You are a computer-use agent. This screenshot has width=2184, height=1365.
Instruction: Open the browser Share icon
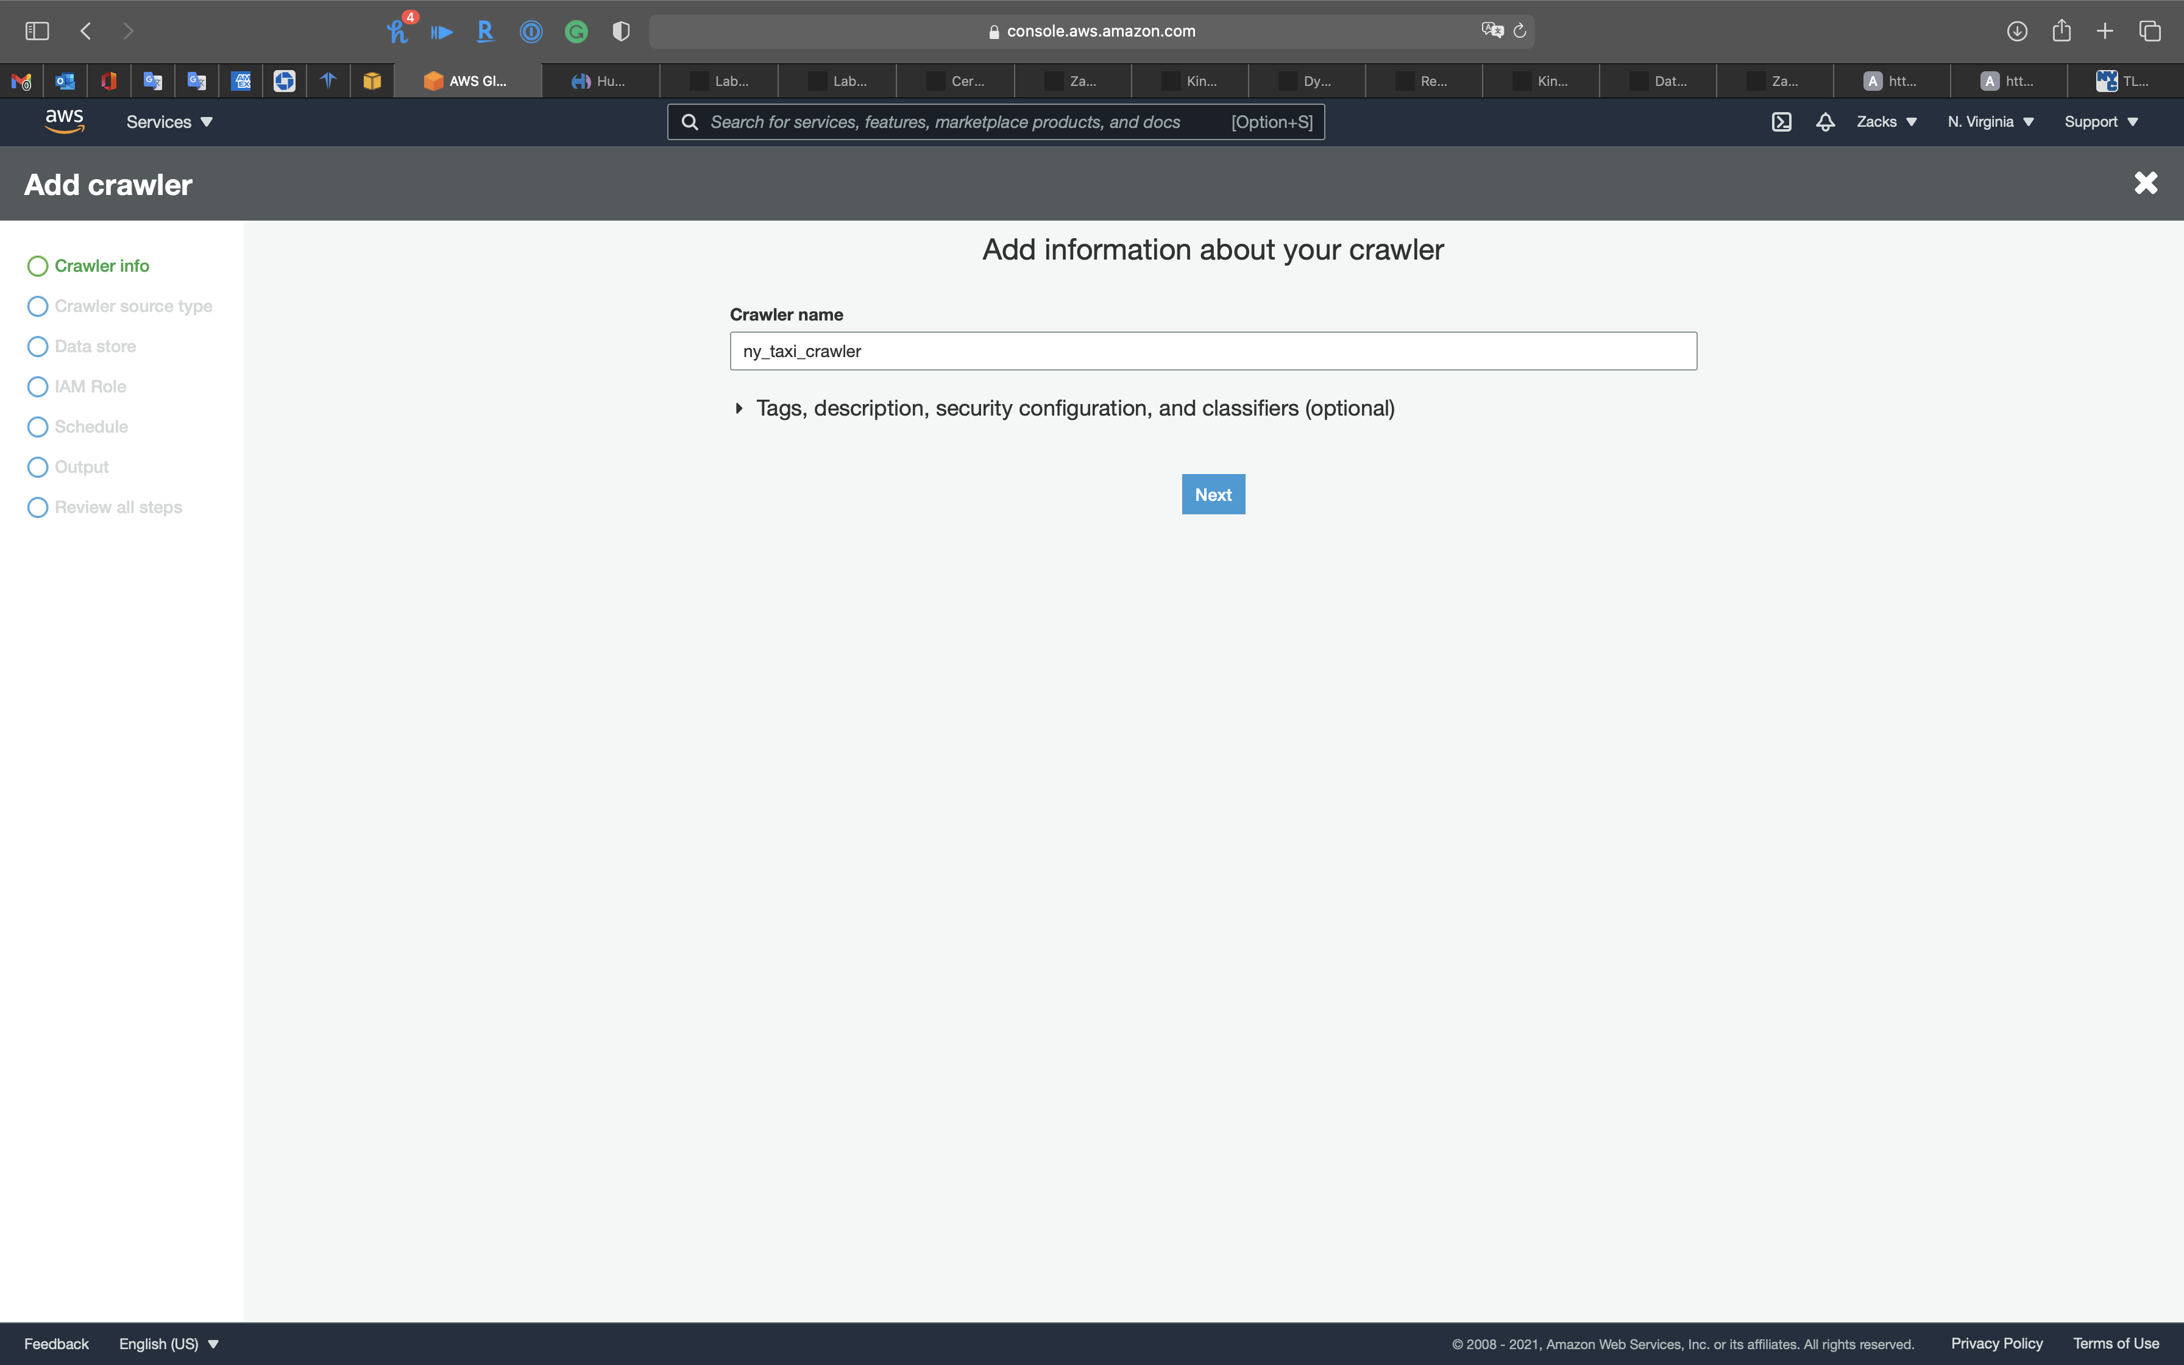pos(2062,30)
